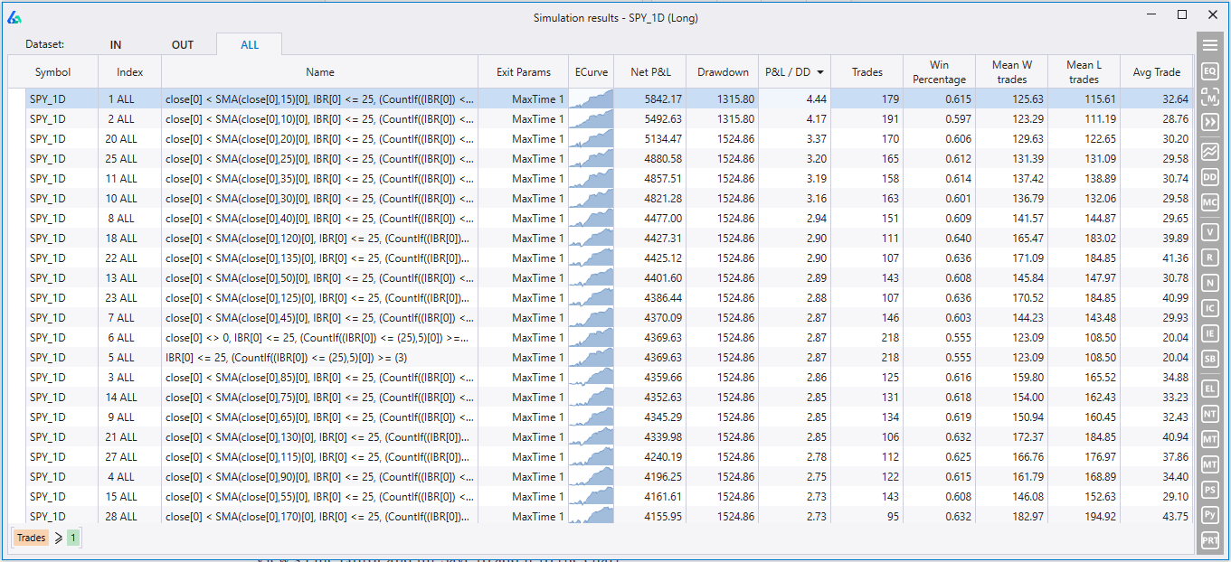Open the EQ sidebar panel
This screenshot has width=1231, height=562.
(1209, 71)
